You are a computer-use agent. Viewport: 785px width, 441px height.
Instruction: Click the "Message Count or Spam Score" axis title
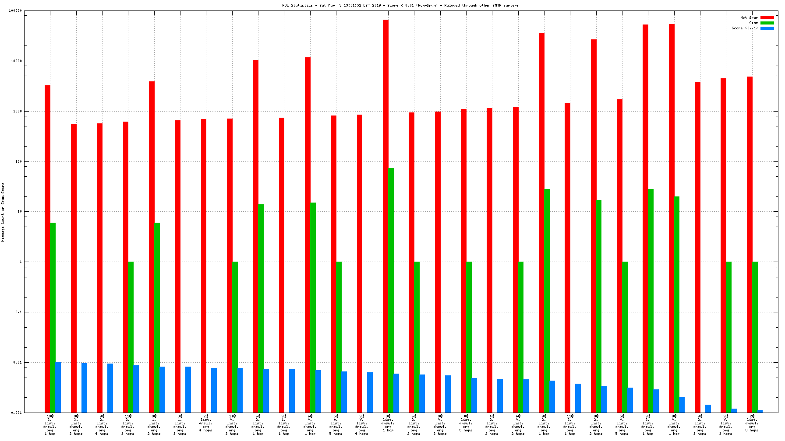(x=3, y=212)
